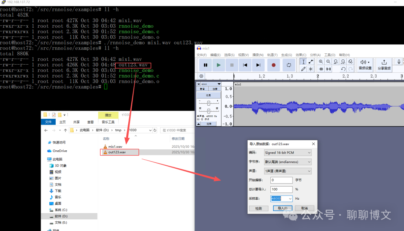Click the track 选择 select button
Image resolution: width=404 pixels, height=231 pixels.
(x=209, y=124)
